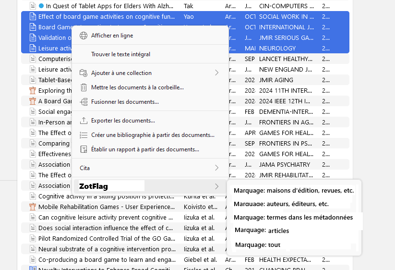
Task: Choose Afficher en ligne from context menu
Action: pos(150,36)
